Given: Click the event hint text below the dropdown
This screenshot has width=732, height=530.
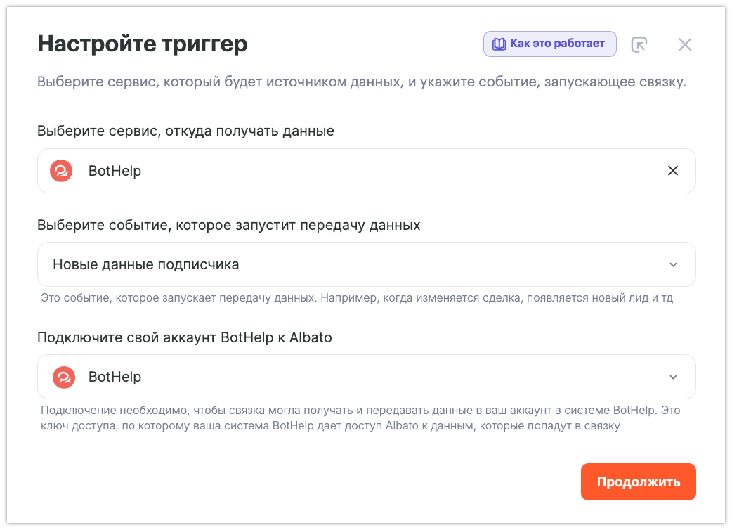Looking at the screenshot, I should 356,298.
